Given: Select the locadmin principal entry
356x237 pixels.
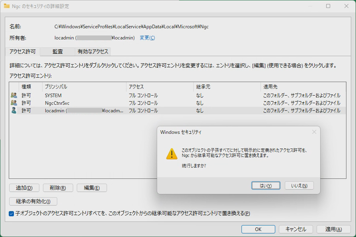Looking at the screenshot, I should tap(177, 111).
